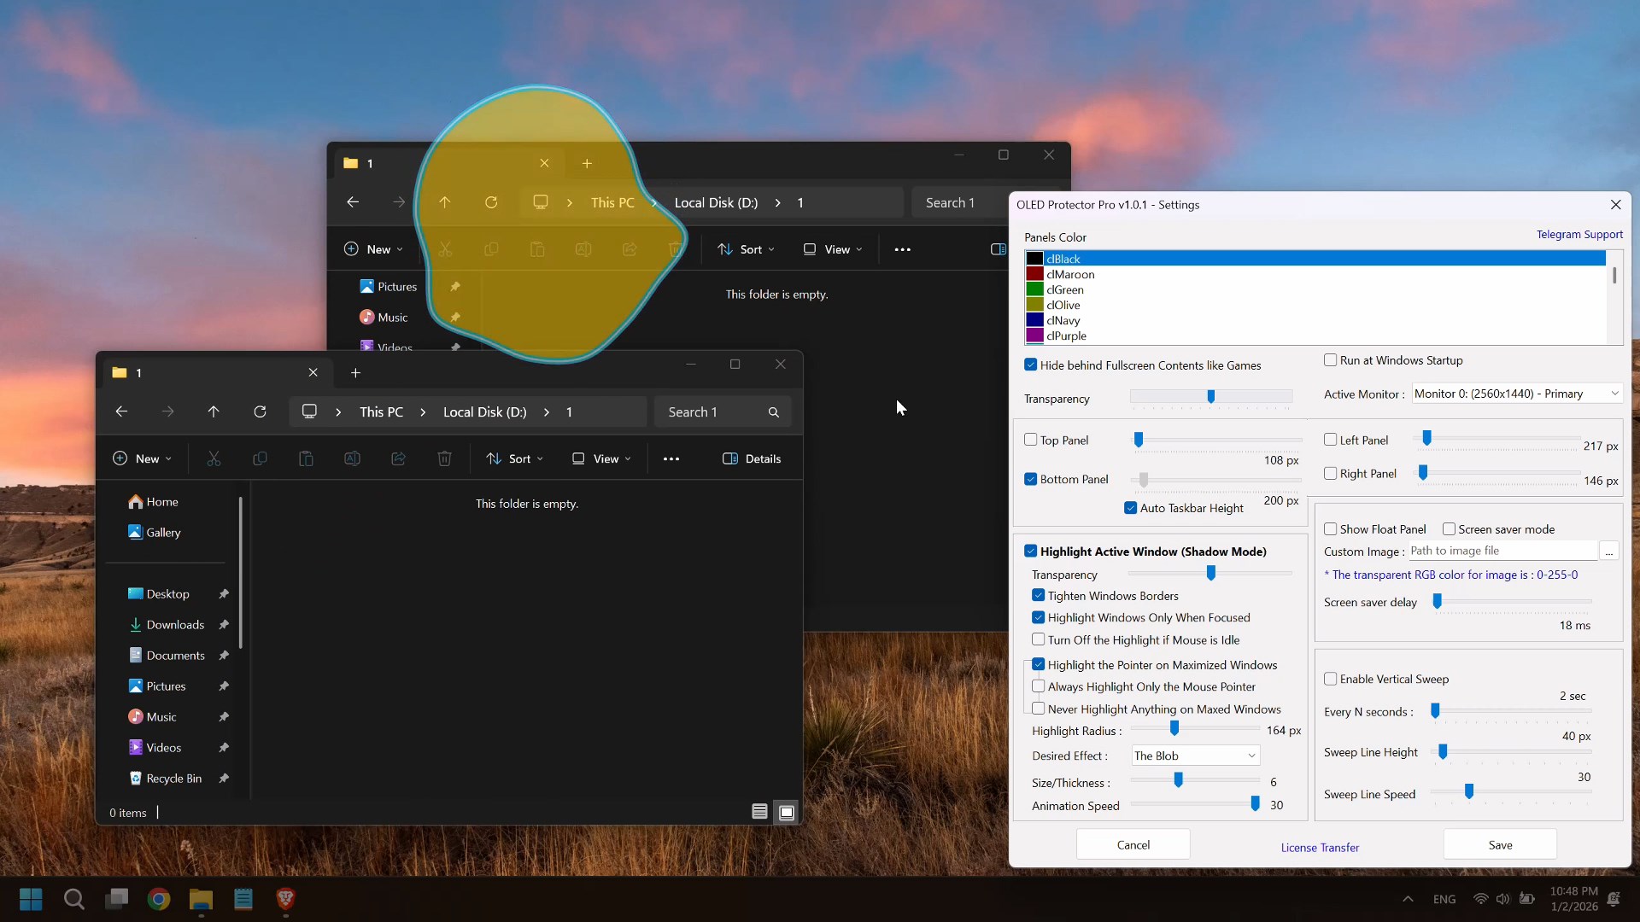Viewport: 1640px width, 922px height.
Task: Refresh the front File Explorer window
Action: (x=260, y=411)
